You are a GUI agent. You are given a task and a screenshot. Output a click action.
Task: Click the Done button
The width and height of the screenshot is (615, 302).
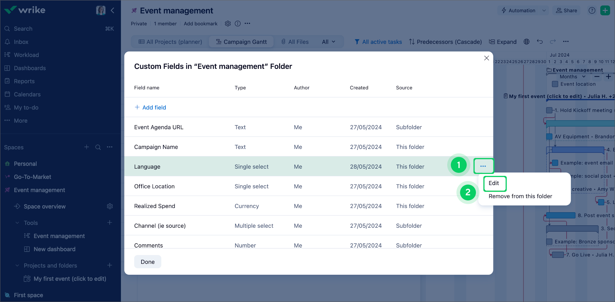(148, 262)
